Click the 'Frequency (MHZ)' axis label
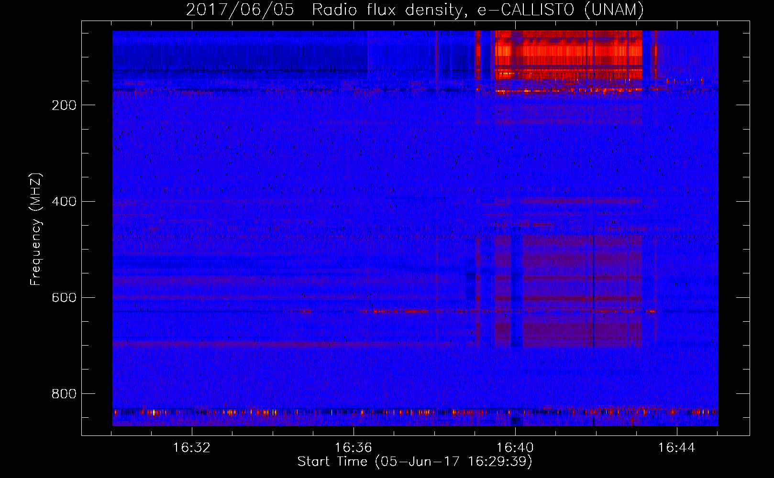The image size is (774, 478). (x=36, y=229)
